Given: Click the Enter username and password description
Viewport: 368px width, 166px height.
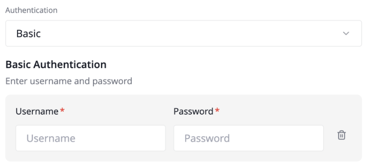Looking at the screenshot, I should [x=69, y=81].
